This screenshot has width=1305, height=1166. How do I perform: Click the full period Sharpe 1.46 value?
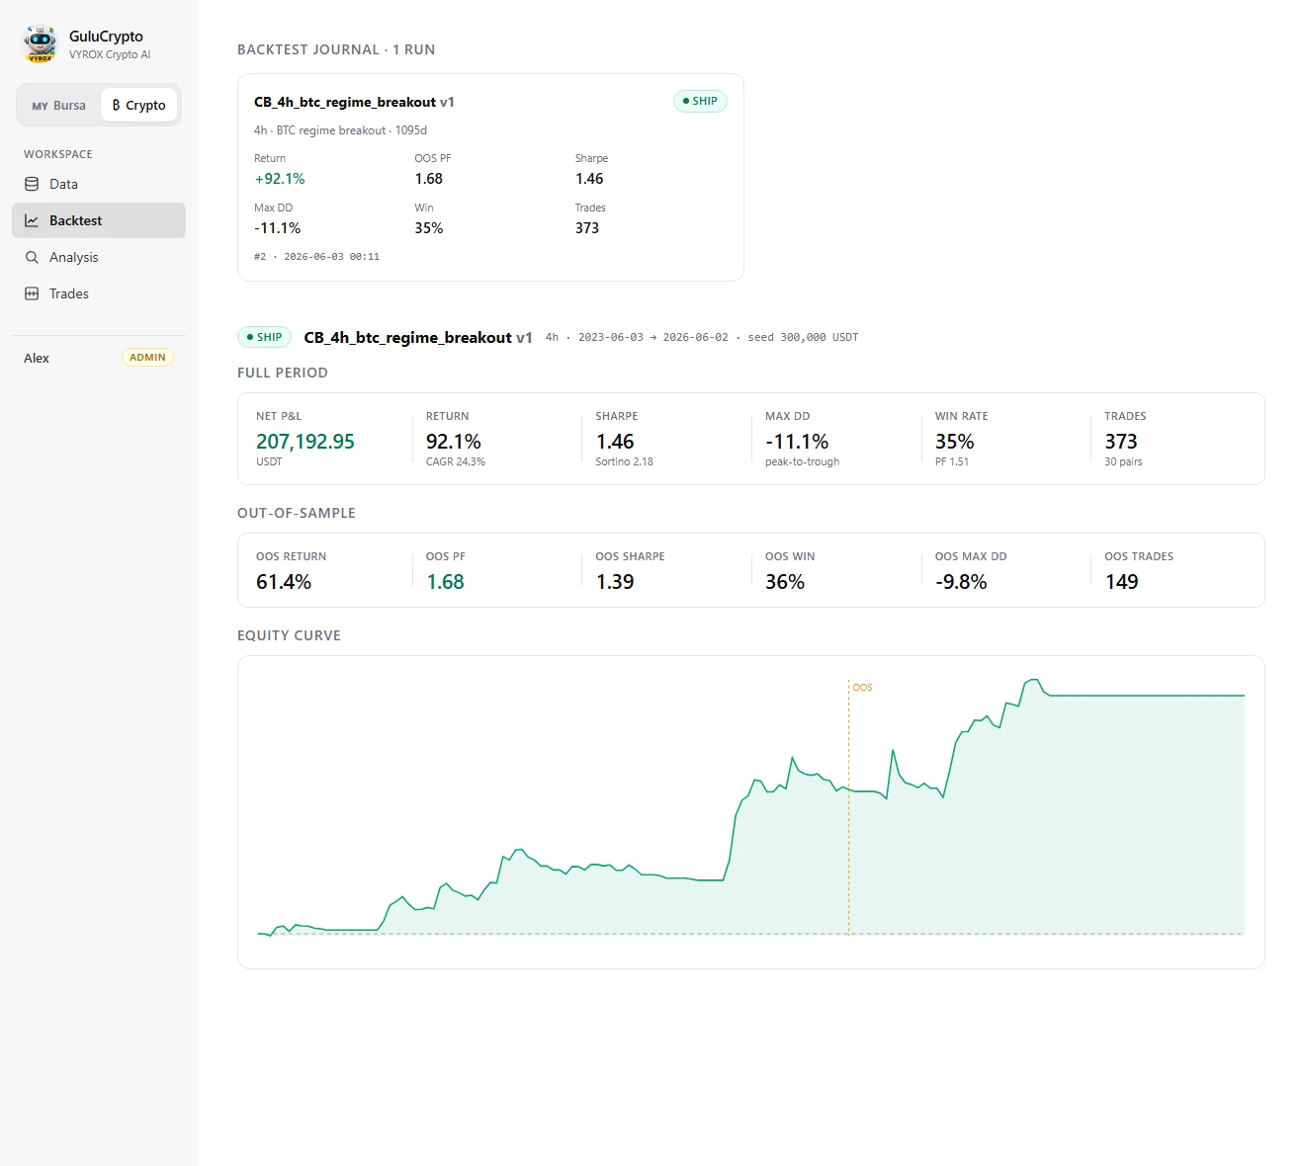[x=615, y=442]
